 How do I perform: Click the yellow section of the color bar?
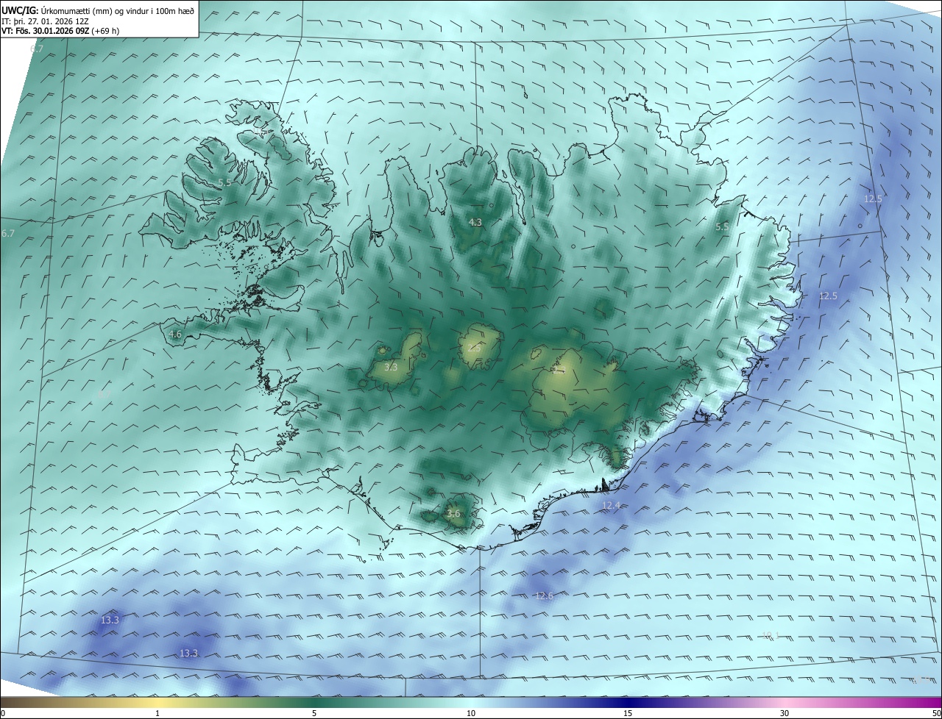click(157, 703)
